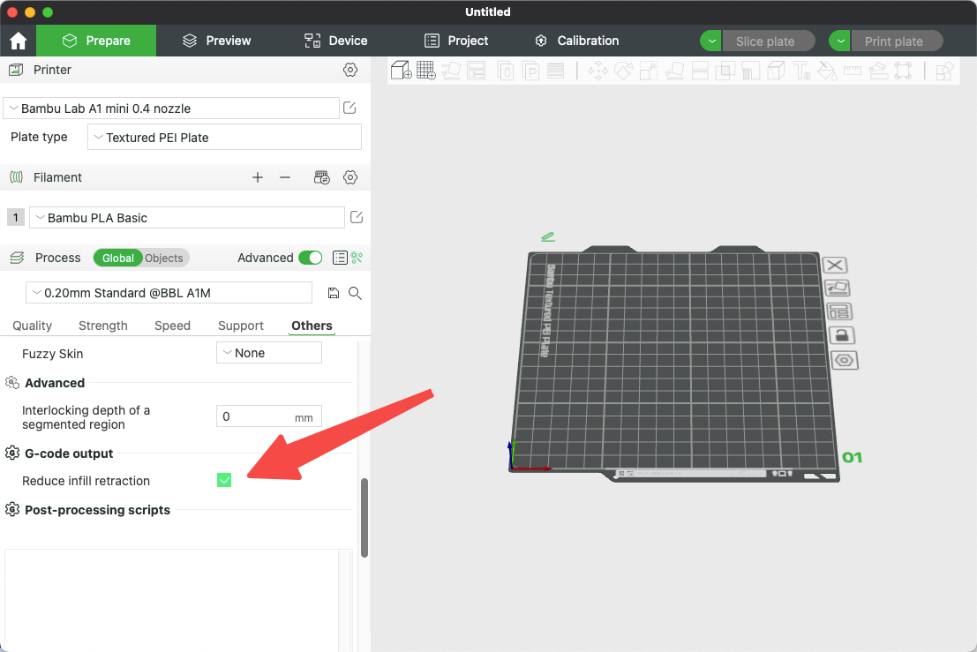Expand the Bambu PLA Basic filament dropdown

coord(187,217)
